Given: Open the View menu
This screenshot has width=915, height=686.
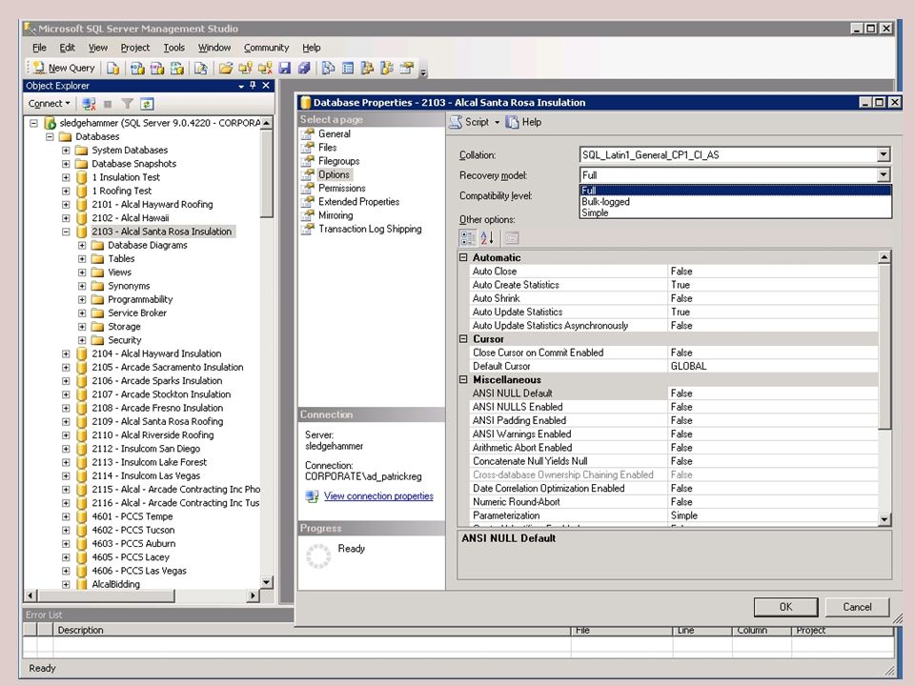Looking at the screenshot, I should coord(98,48).
